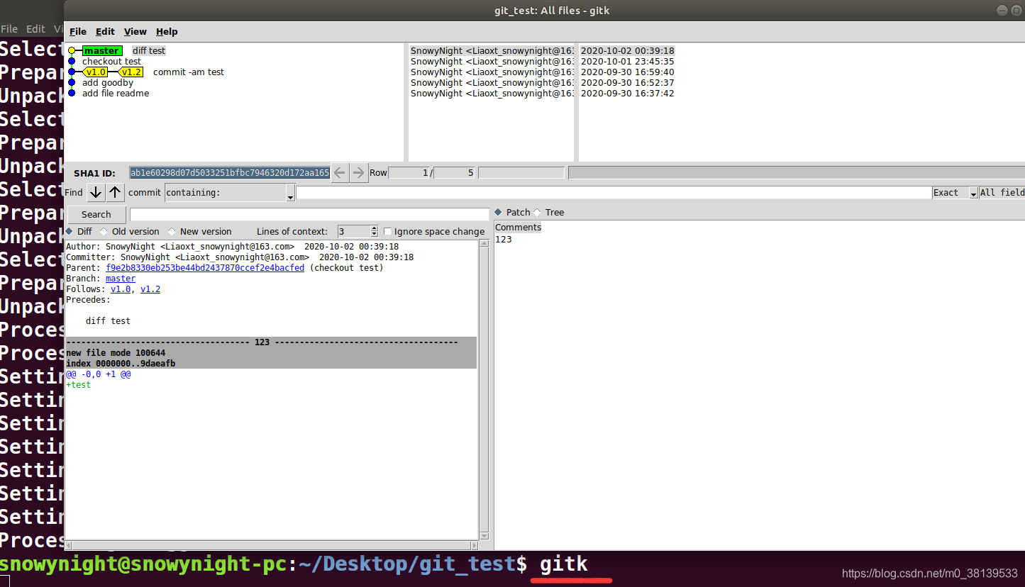Click the diff pane vertical scrollbar
The image size is (1025, 587).
pos(484,390)
